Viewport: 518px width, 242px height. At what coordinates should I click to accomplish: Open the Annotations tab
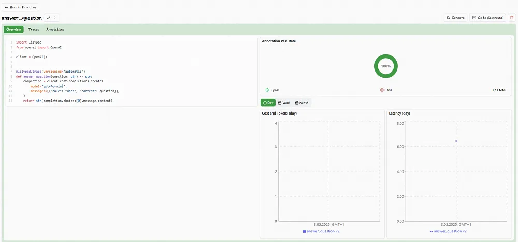pos(55,30)
